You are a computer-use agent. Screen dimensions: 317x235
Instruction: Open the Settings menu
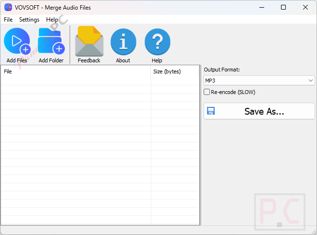pos(29,20)
